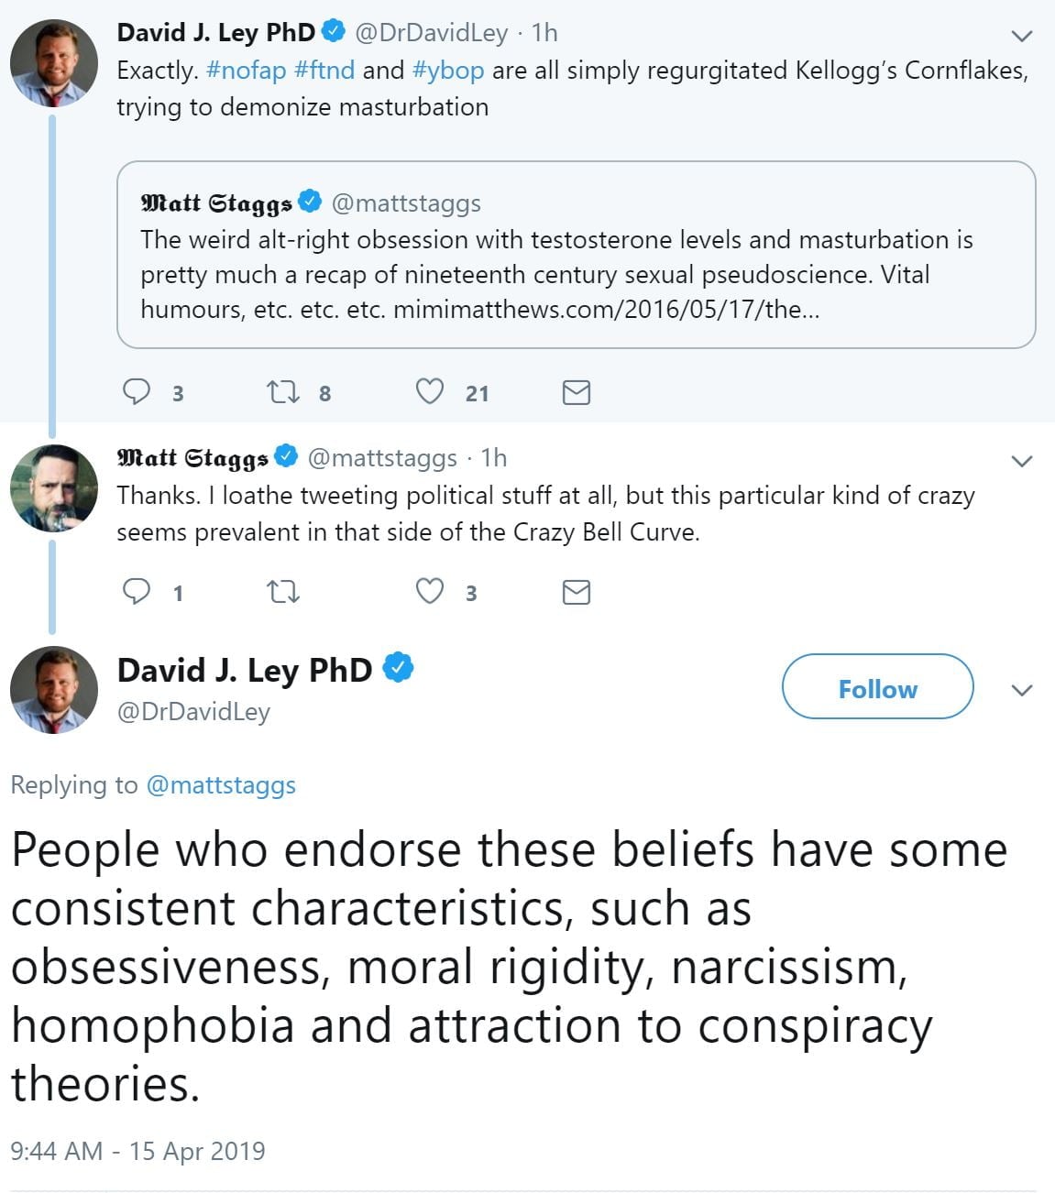Viewport: 1055px width, 1193px height.
Task: Send first tweet via direct message
Action: click(x=576, y=393)
